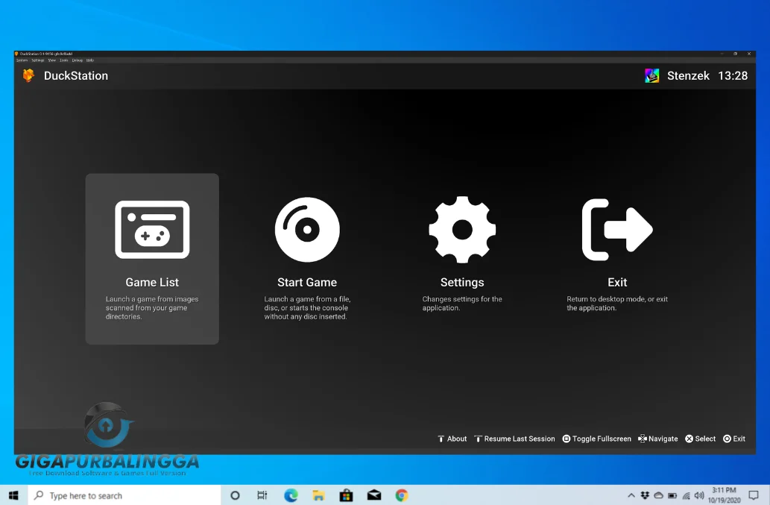Click the Exit arrow icon tile

point(617,230)
